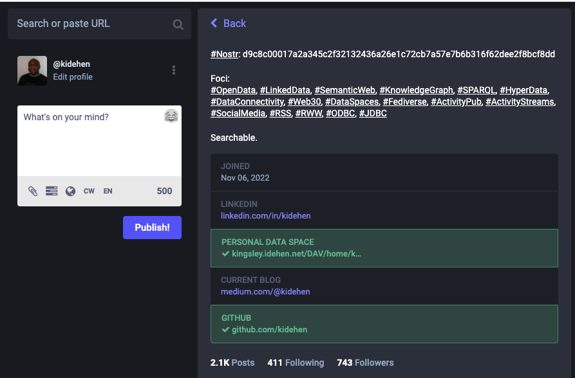This screenshot has height=378, width=575.
Task: Open the #DataConnectivity hashtag
Action: [247, 102]
